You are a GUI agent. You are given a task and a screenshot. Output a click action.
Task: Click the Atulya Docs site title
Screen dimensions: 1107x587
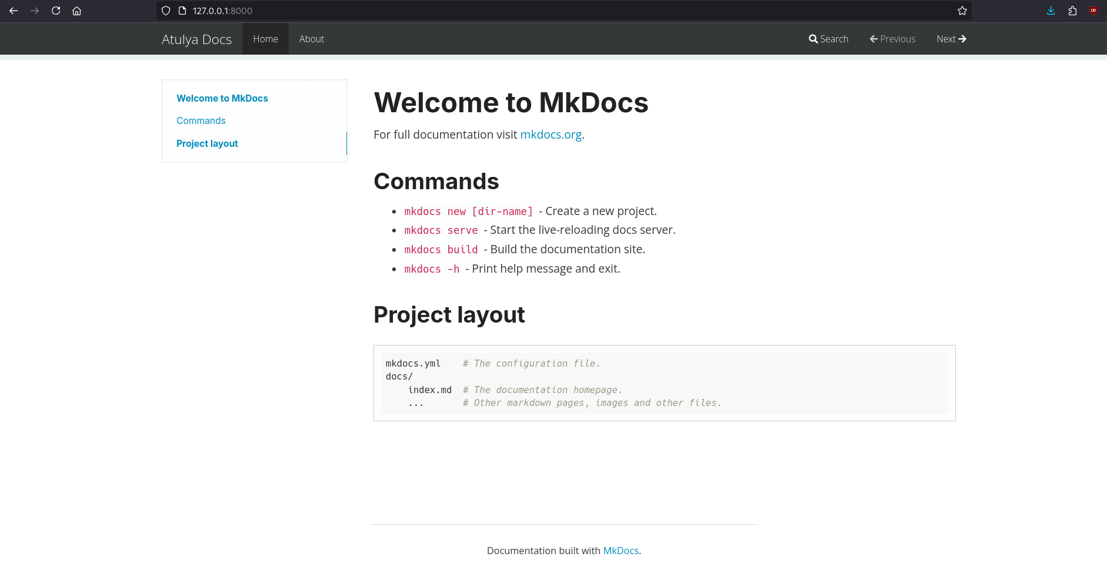click(x=196, y=39)
